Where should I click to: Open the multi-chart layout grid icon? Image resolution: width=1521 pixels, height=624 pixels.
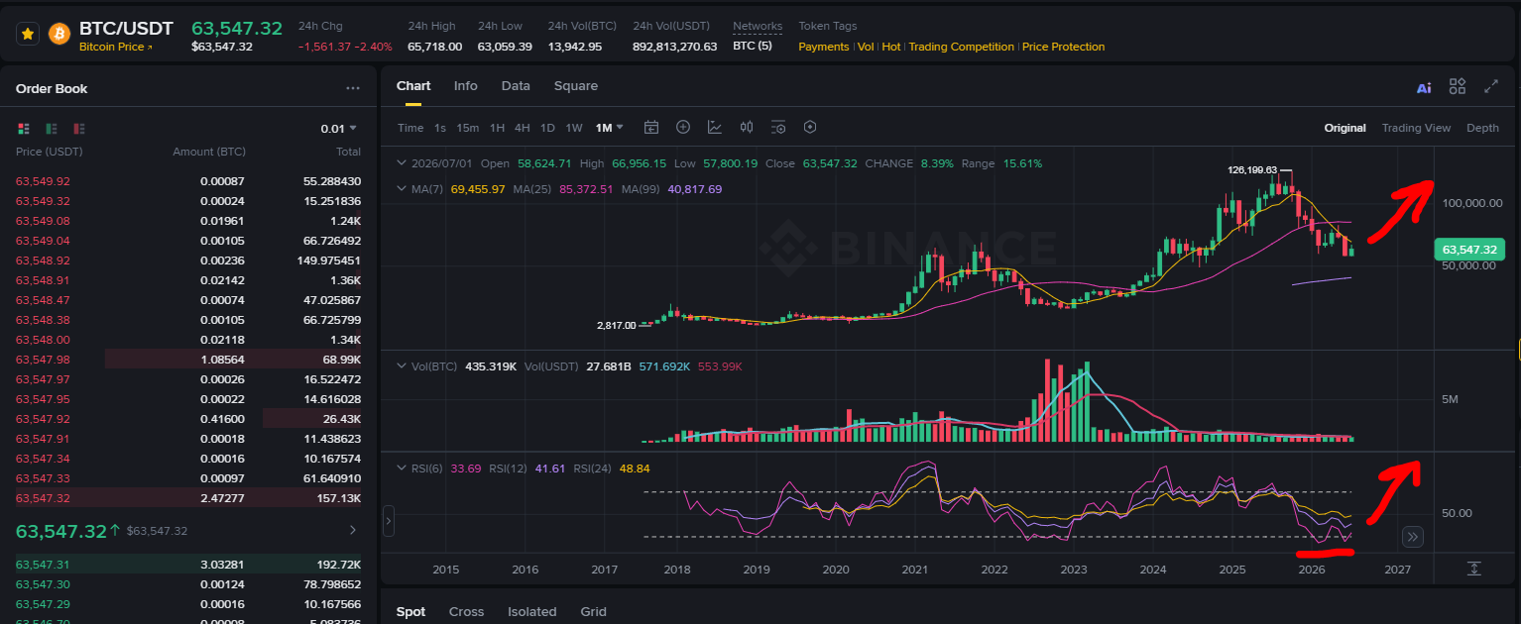point(1458,86)
